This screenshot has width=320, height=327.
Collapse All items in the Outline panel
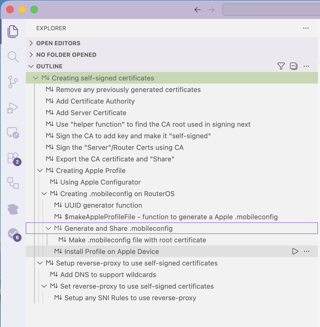pyautogui.click(x=293, y=66)
